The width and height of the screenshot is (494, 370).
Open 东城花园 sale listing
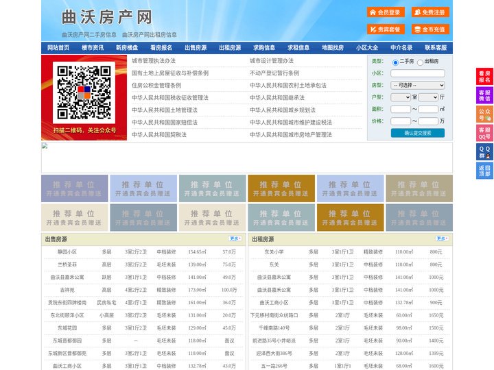pyautogui.click(x=67, y=328)
